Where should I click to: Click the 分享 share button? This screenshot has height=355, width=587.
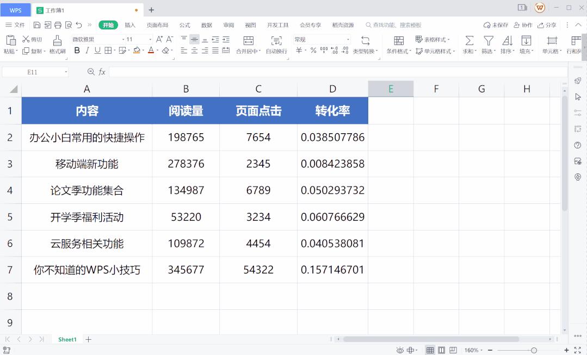(x=548, y=24)
